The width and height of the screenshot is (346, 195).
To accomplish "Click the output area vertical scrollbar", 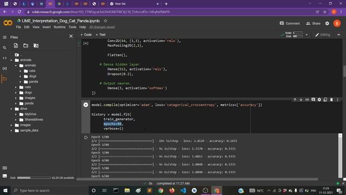I will click(x=340, y=155).
